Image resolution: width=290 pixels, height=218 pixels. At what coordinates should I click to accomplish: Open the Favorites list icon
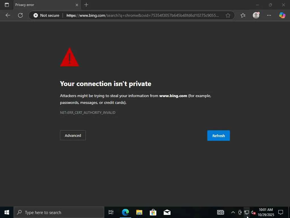tap(243, 15)
